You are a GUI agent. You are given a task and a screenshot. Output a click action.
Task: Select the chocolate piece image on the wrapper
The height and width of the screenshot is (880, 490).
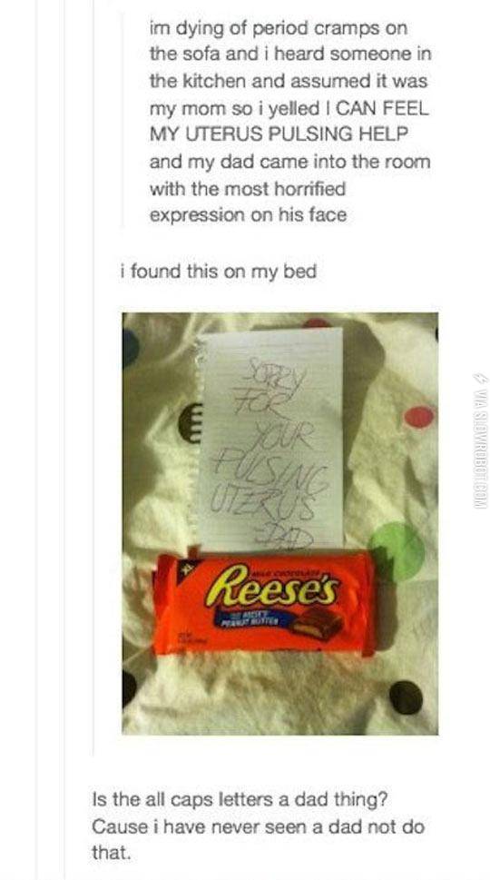pos(318,624)
